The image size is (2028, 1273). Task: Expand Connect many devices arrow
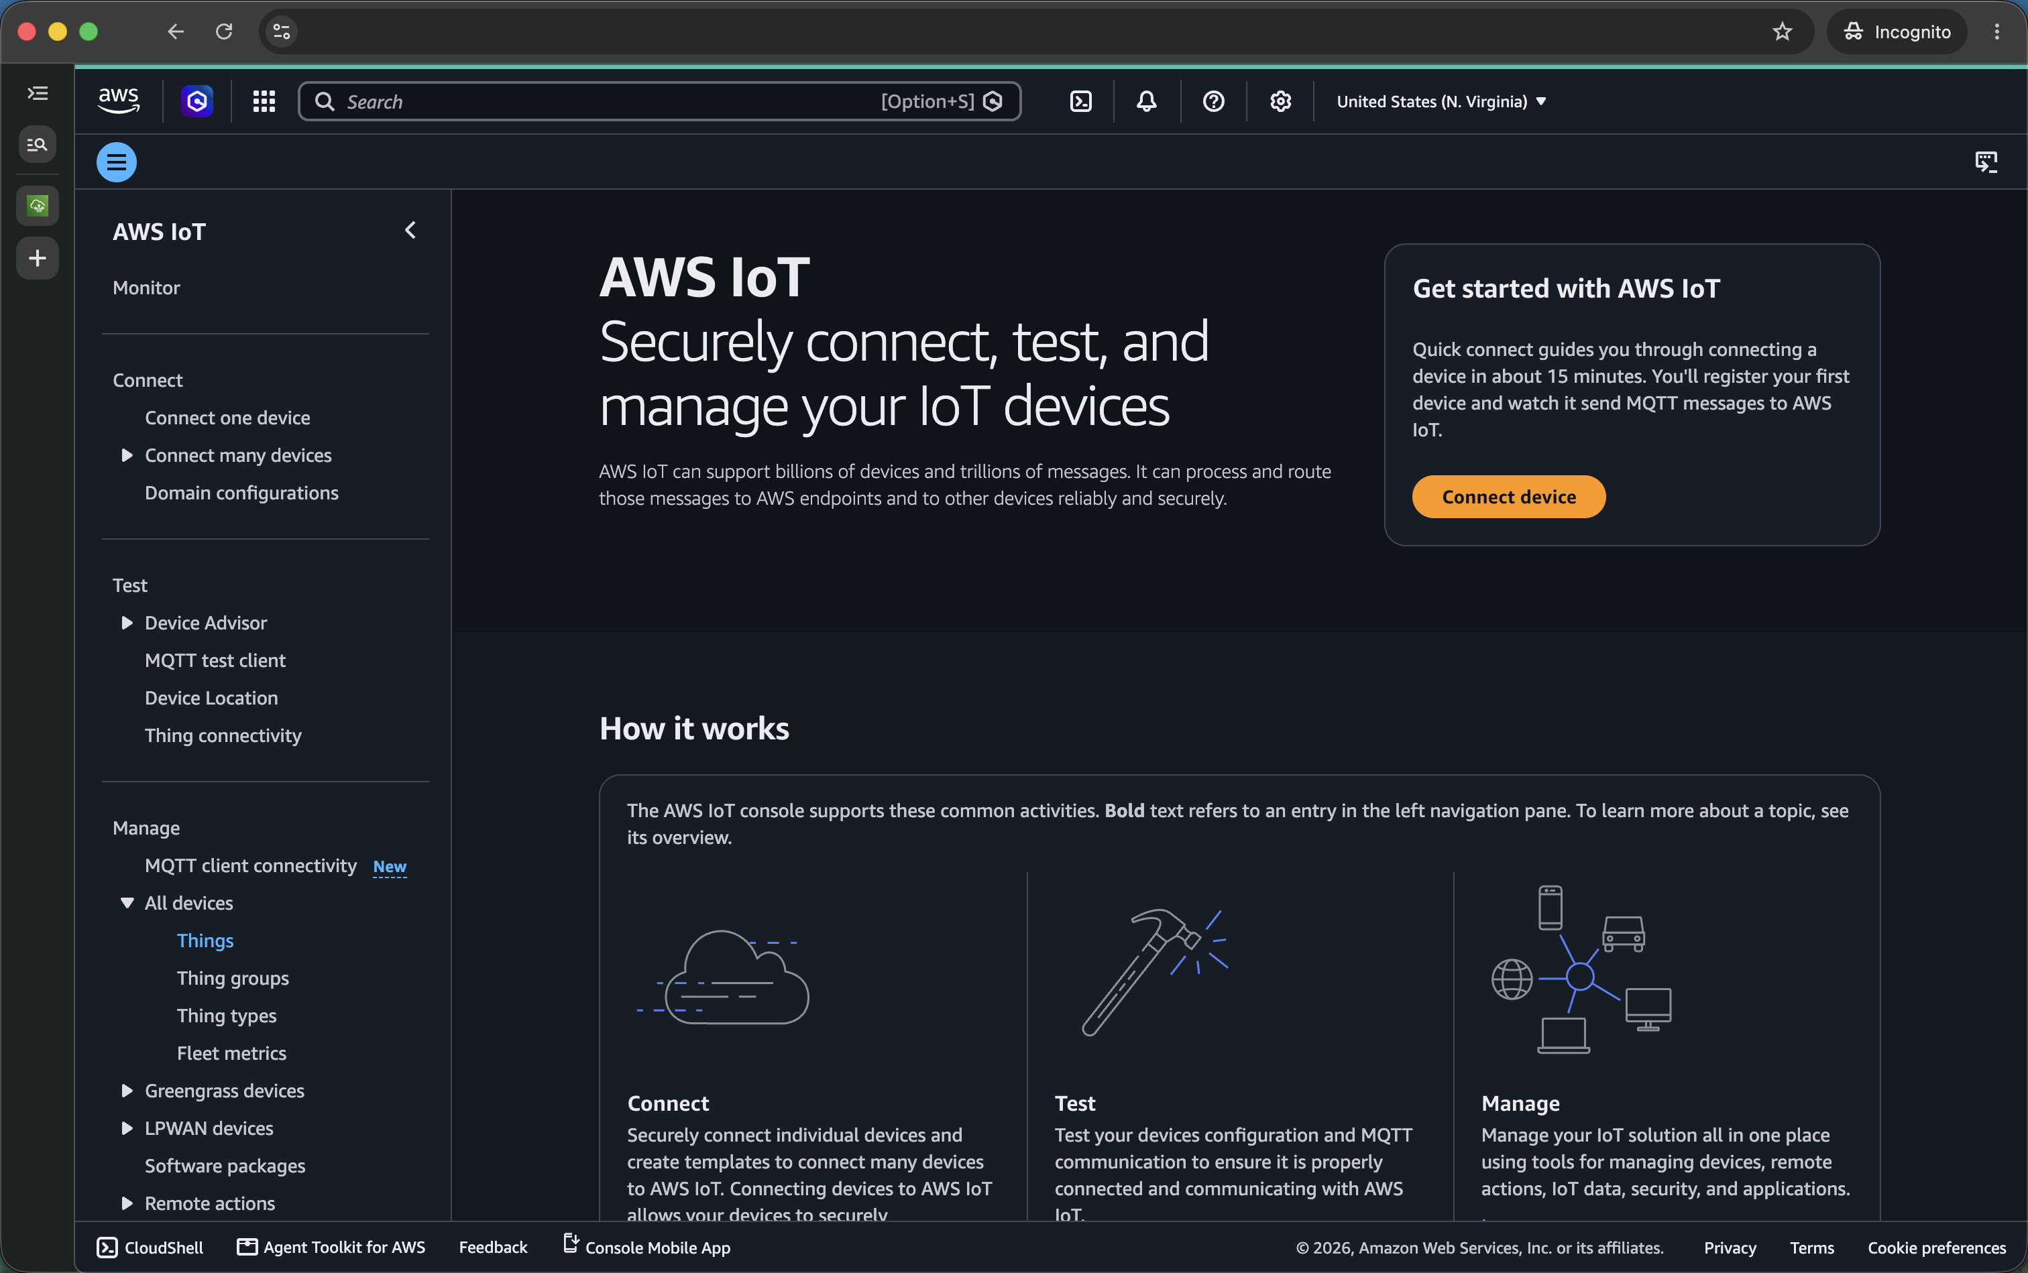[126, 455]
